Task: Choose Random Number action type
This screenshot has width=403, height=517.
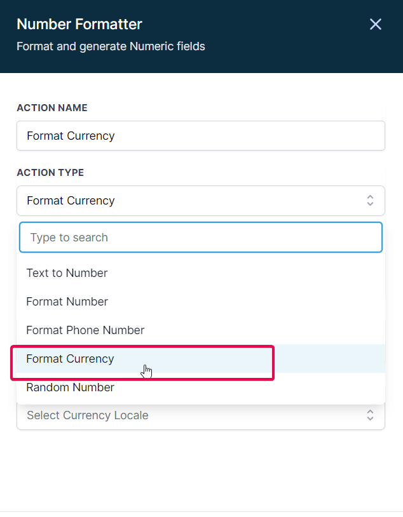Action: click(x=201, y=387)
